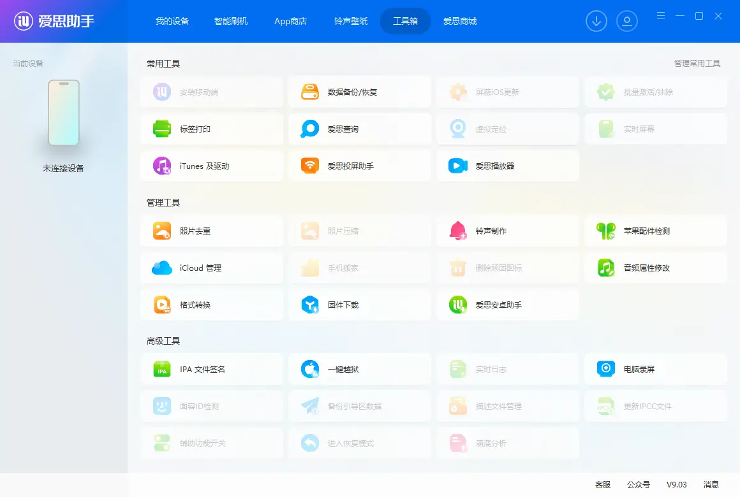
Task: Click 客服 in the bottom bar
Action: tap(603, 485)
